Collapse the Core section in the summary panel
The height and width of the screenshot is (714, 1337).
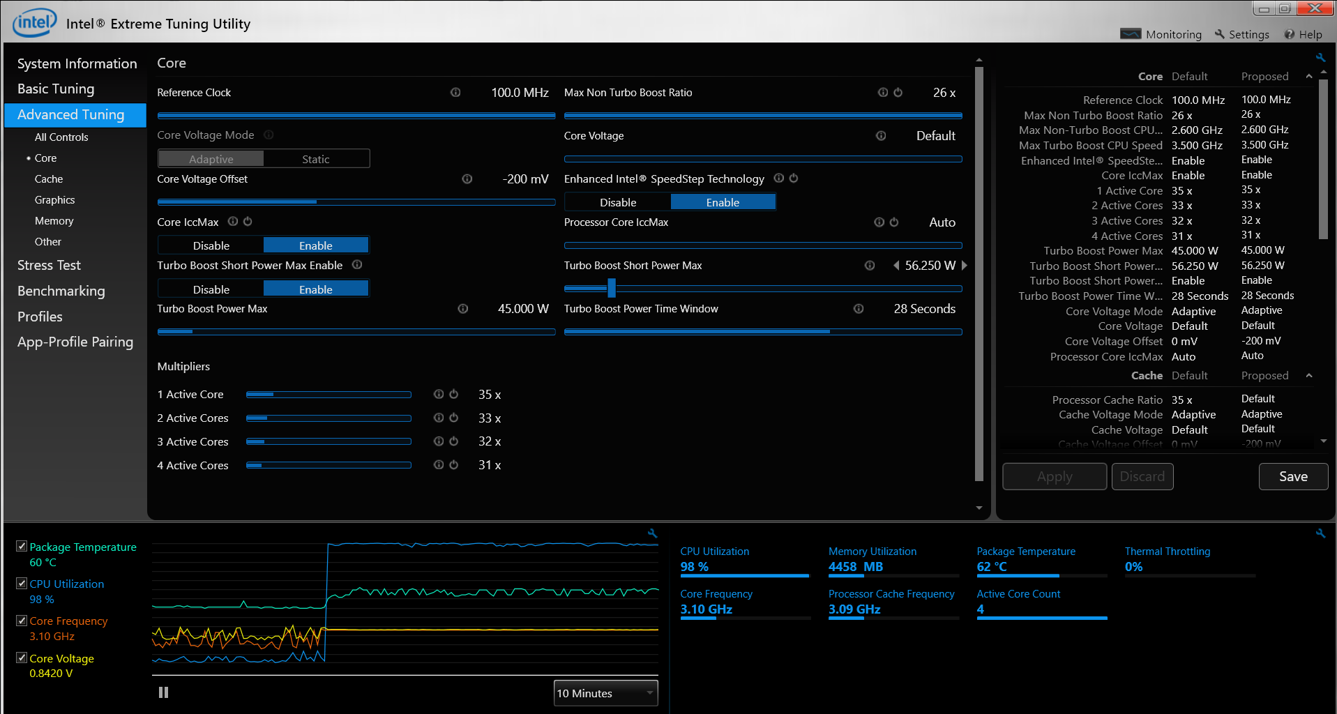pyautogui.click(x=1309, y=76)
